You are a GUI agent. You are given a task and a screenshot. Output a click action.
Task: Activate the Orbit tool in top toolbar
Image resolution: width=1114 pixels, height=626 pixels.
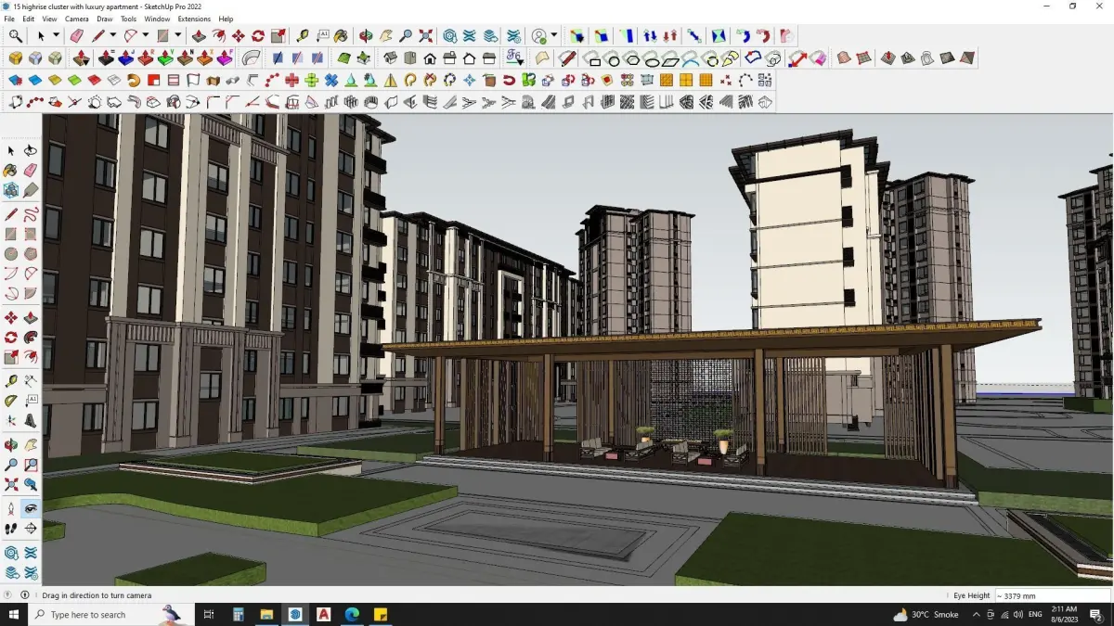tap(366, 36)
